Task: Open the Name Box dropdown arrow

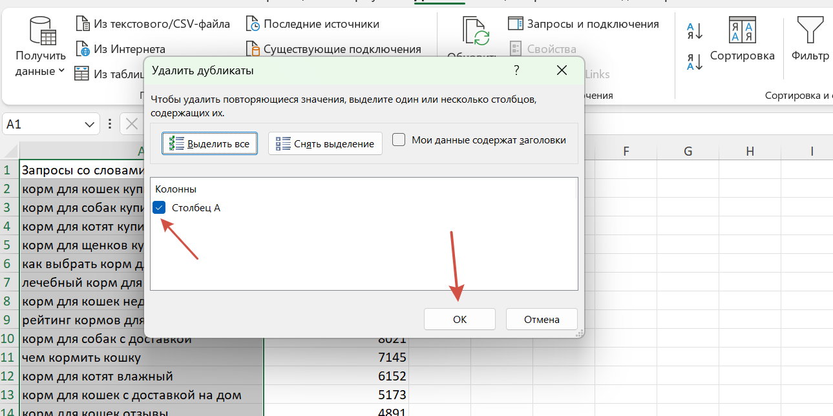Action: click(x=90, y=124)
